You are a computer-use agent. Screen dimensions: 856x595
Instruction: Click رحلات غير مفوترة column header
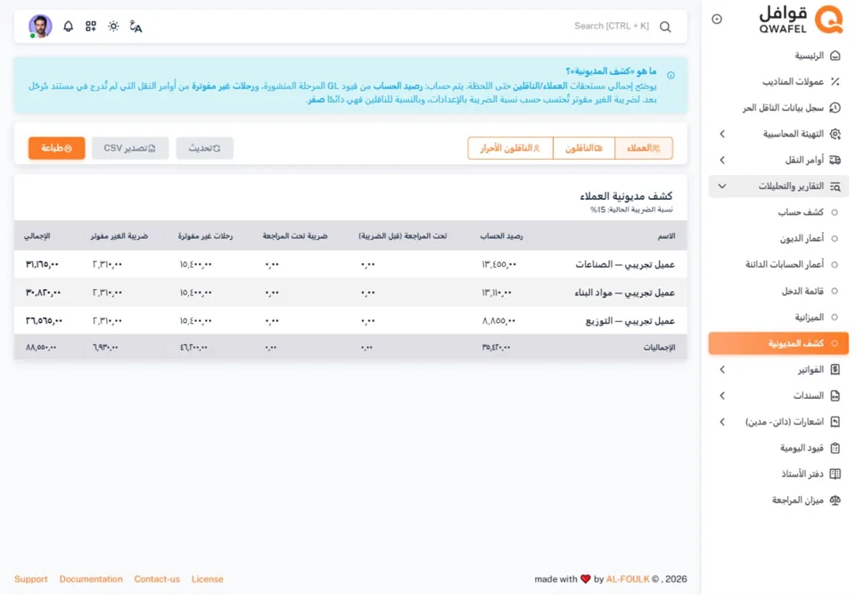point(205,236)
